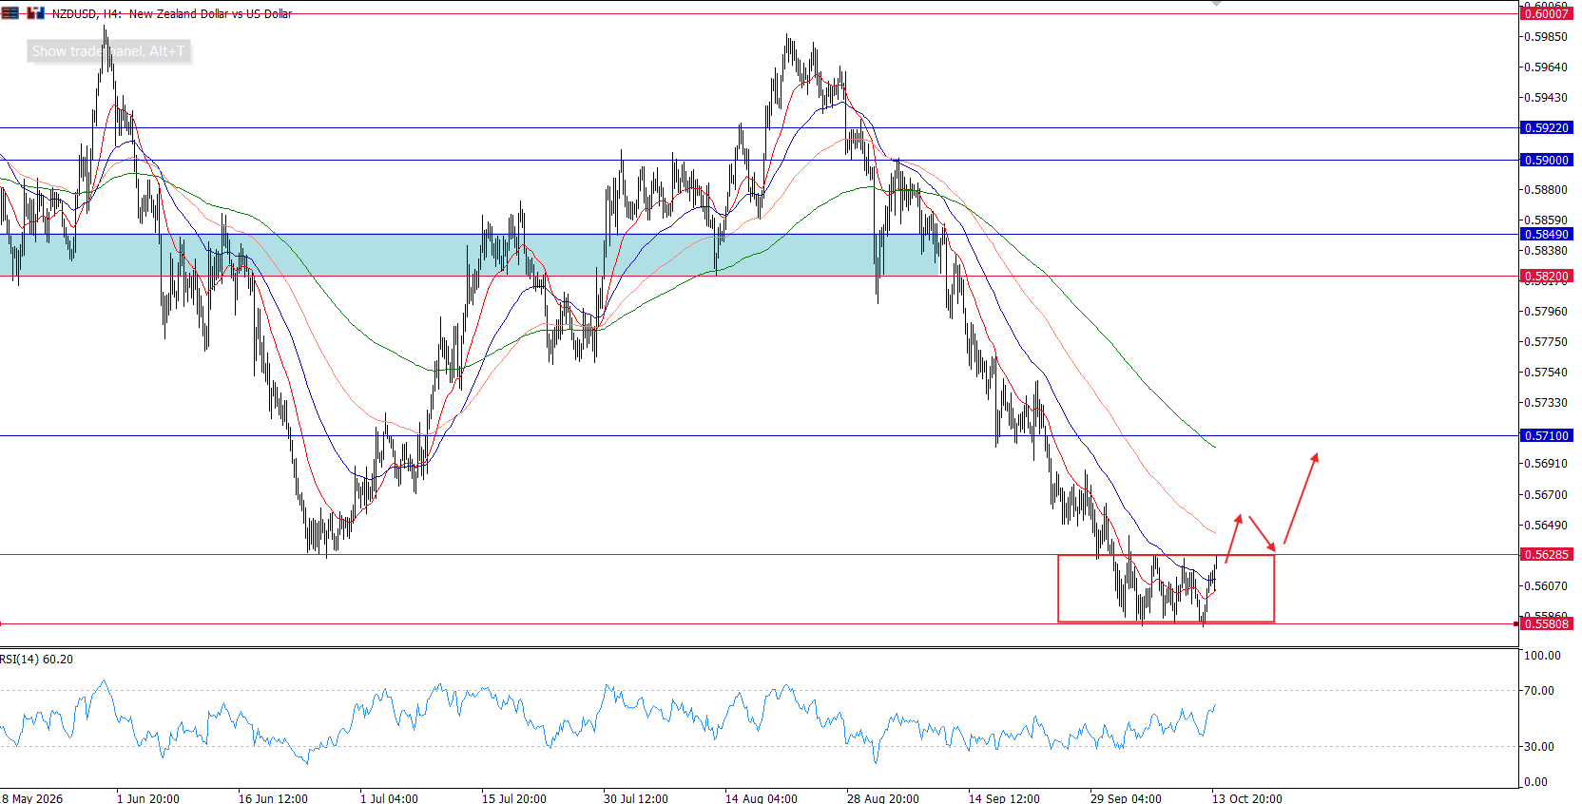Select the 0.59220 price level label
This screenshot has height=804, width=1582.
[1547, 128]
